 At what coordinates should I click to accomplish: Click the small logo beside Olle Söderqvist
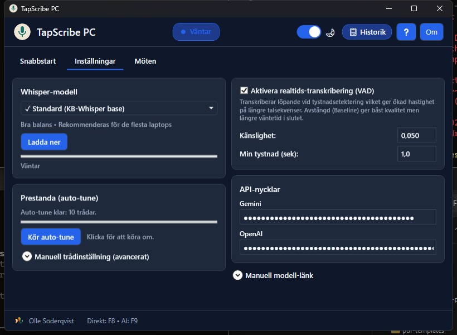coord(19,320)
